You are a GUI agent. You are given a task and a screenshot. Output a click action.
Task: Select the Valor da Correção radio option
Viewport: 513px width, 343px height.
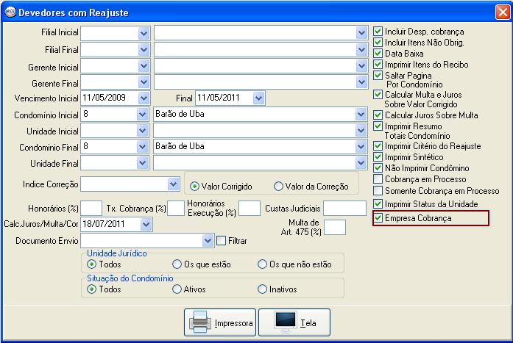(278, 186)
